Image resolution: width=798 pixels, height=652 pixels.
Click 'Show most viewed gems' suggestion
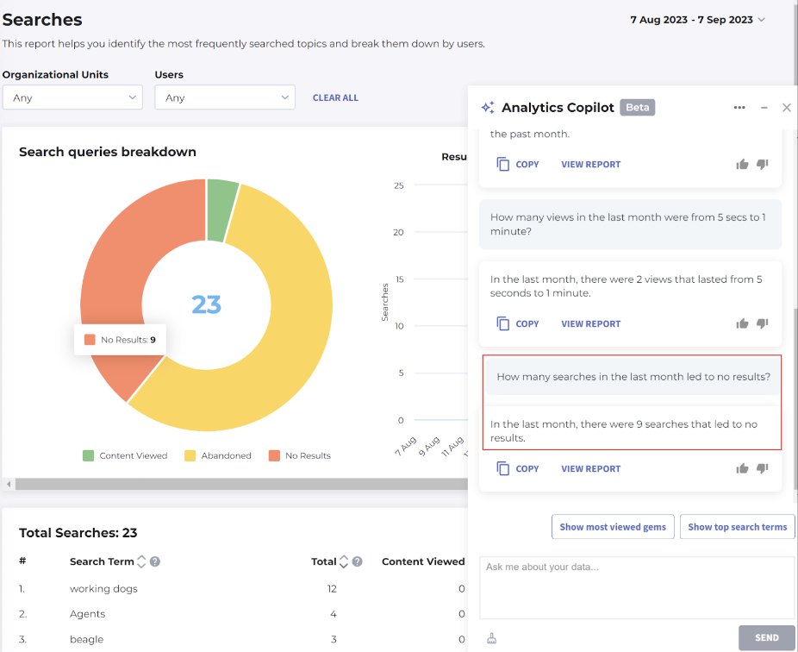click(x=613, y=527)
